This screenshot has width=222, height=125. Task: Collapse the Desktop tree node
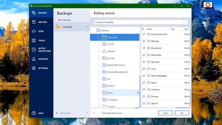tap(93, 30)
